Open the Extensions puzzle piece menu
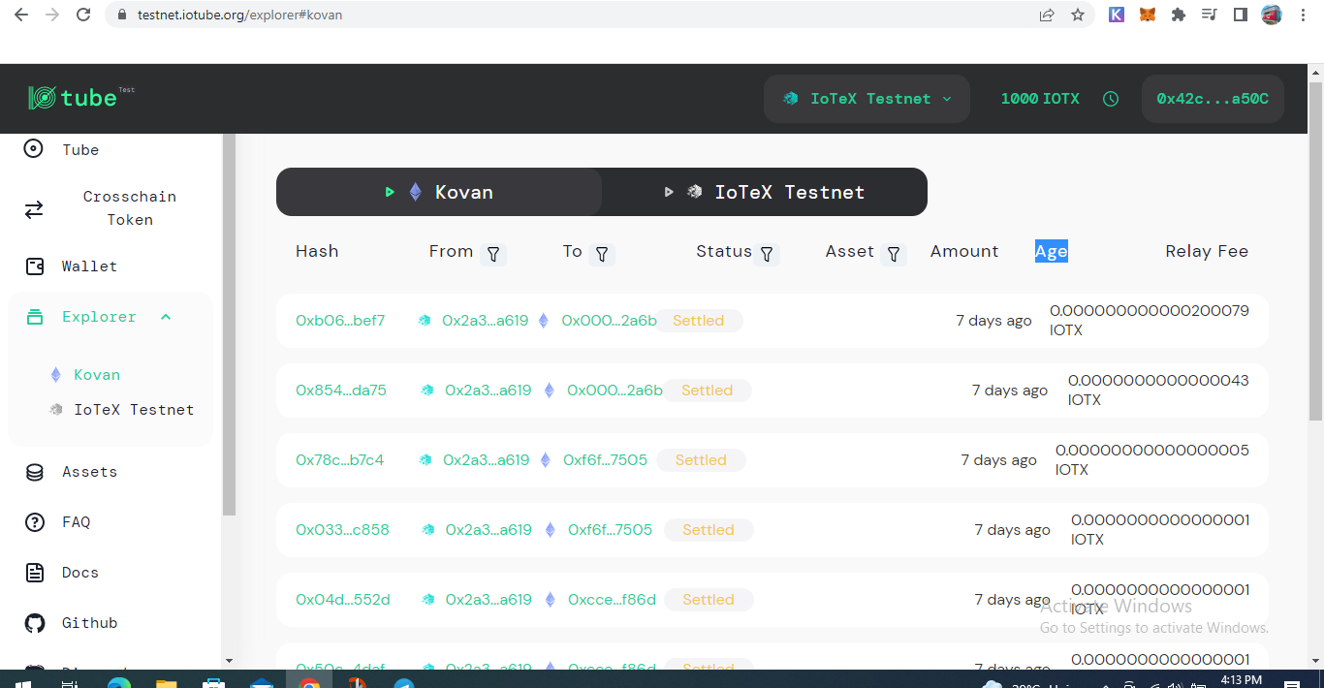 [x=1179, y=15]
